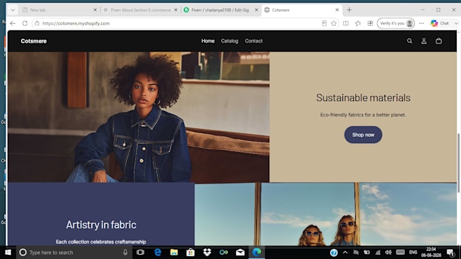Open legacy Edge from taskbar
This screenshot has height=259, width=461.
click(157, 252)
